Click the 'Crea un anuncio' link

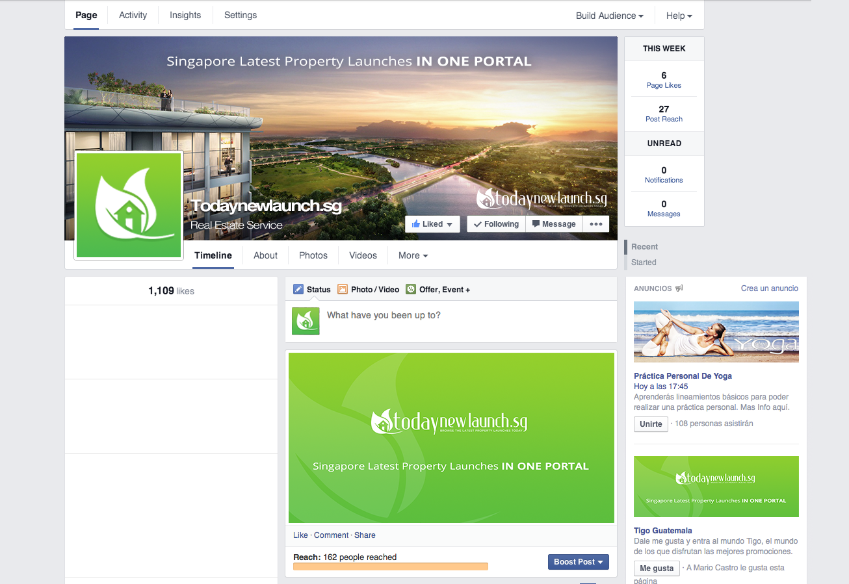pyautogui.click(x=770, y=288)
